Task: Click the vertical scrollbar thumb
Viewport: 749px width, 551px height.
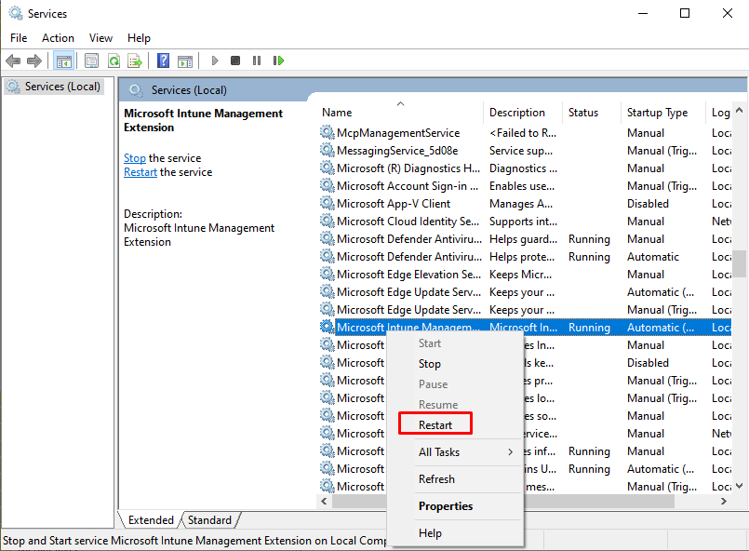Action: 740,263
